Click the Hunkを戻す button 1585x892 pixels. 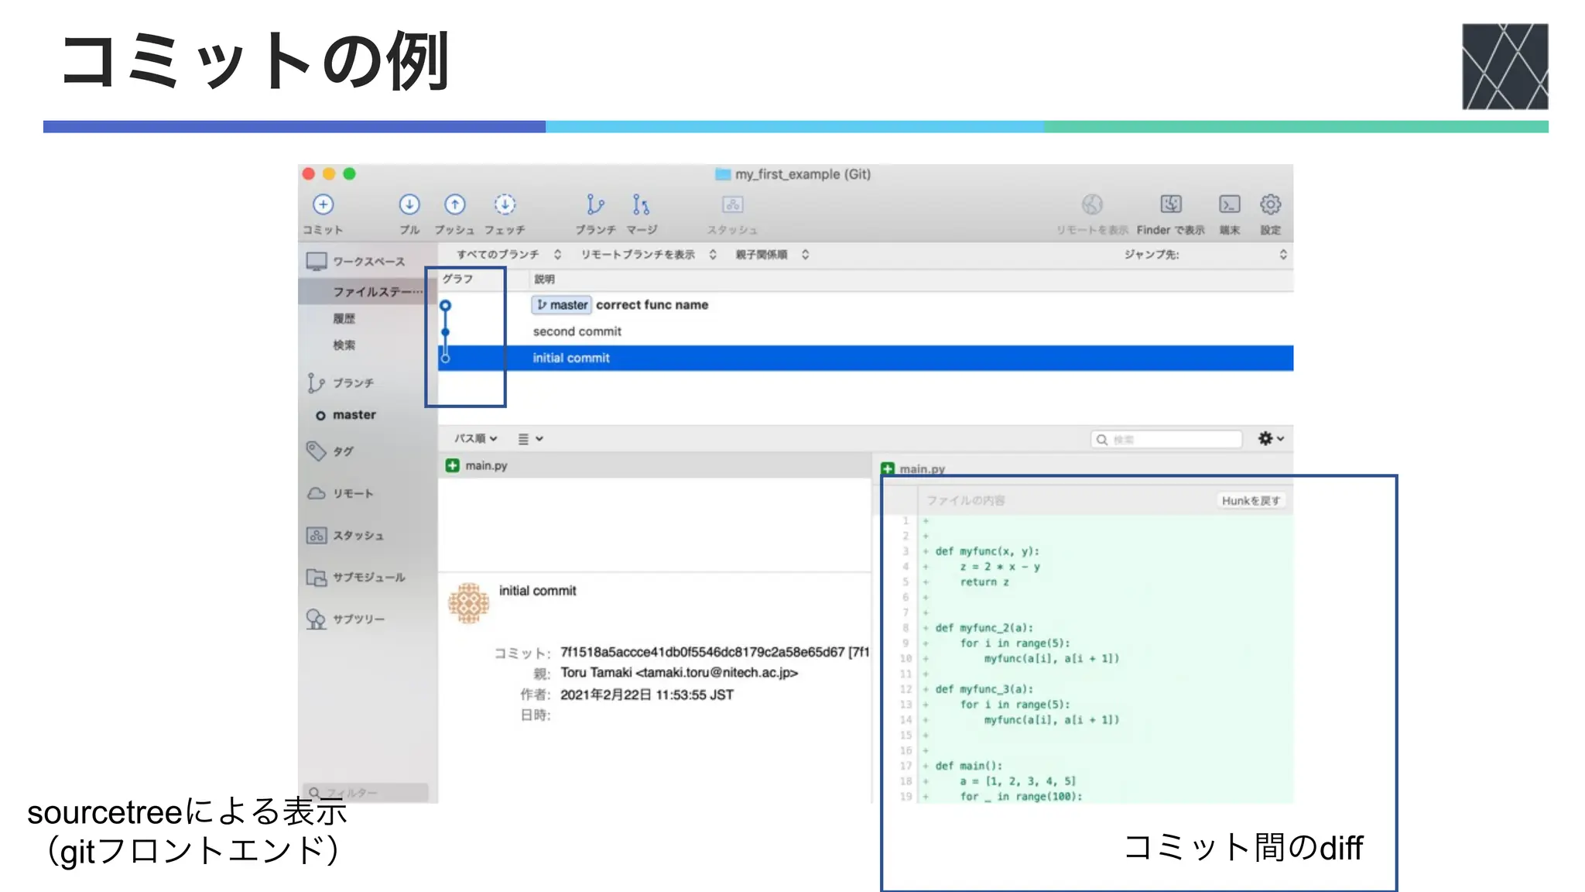tap(1251, 500)
